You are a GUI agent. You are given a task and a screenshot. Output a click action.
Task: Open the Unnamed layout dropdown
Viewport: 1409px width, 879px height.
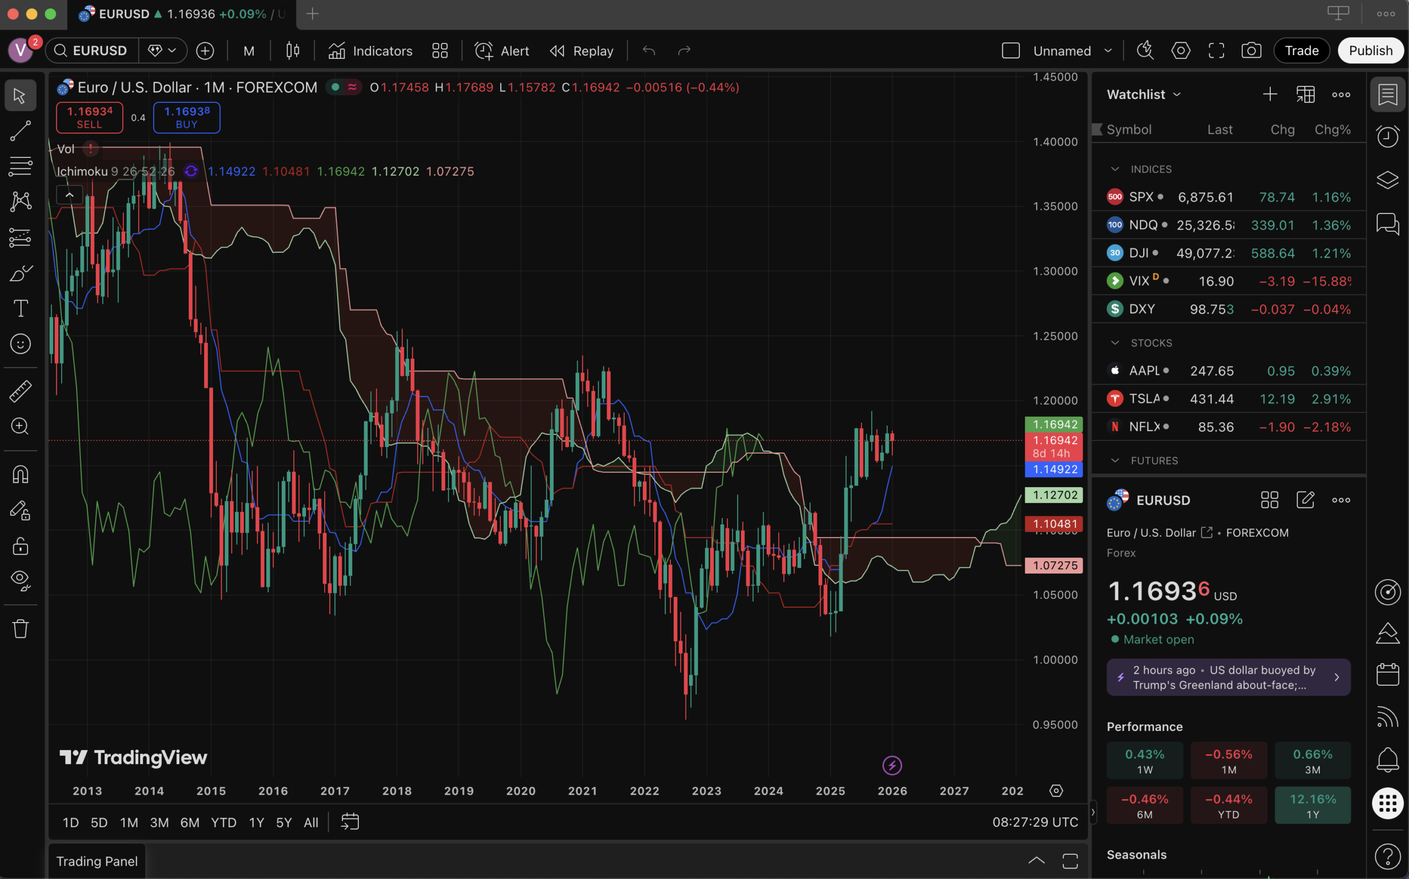click(1108, 51)
